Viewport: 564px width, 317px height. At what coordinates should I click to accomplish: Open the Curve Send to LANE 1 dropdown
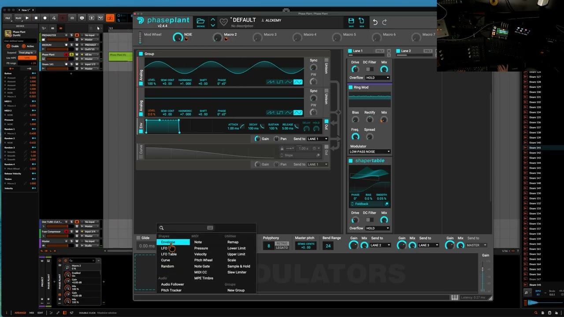pyautogui.click(x=317, y=164)
